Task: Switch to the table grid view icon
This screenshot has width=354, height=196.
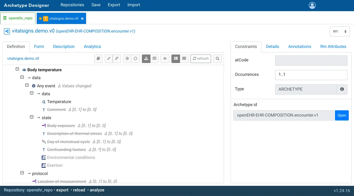Action: [x=155, y=58]
